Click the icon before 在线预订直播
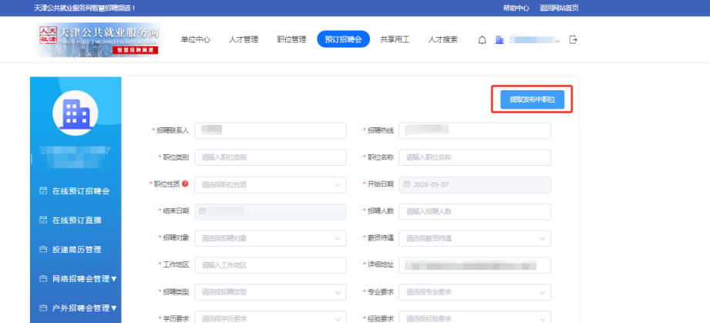Viewport: 710px width, 323px height. point(43,220)
